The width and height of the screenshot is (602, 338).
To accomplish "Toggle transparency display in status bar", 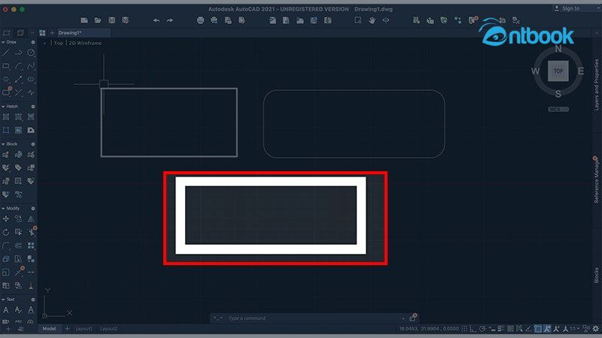I will coord(510,329).
